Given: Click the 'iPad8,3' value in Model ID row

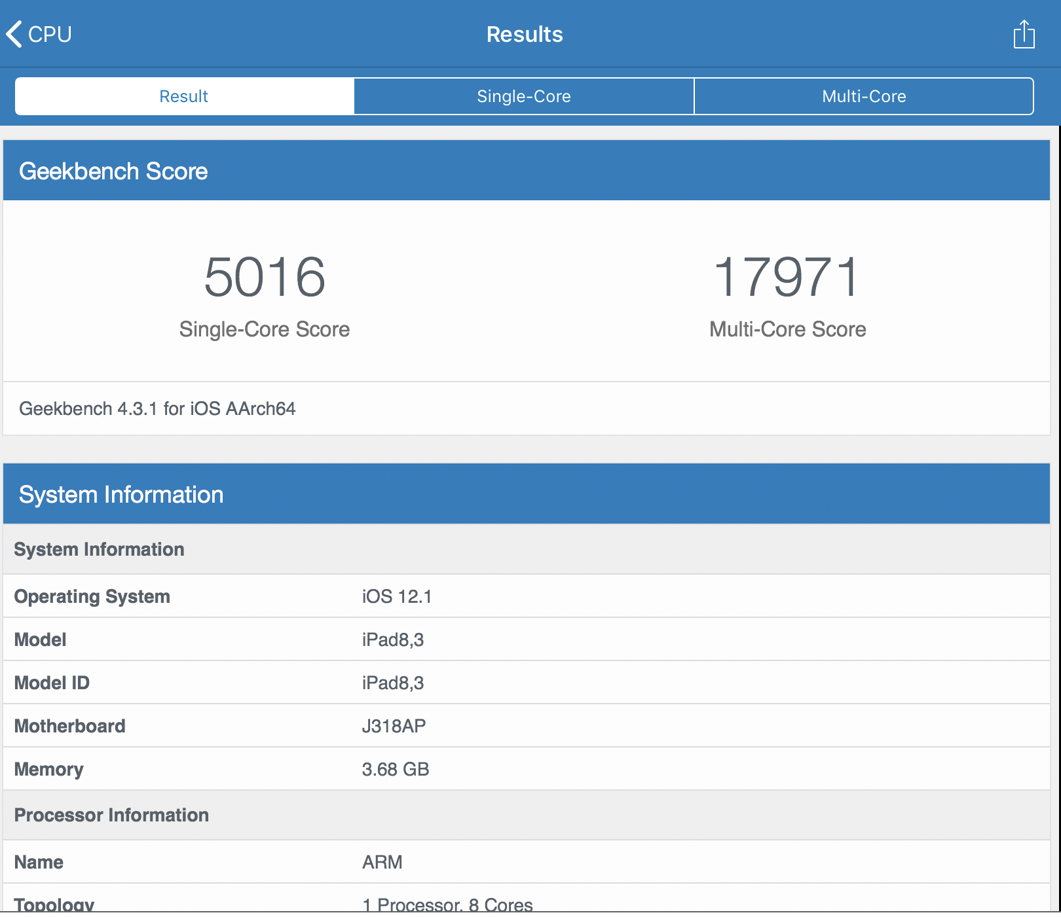Looking at the screenshot, I should [x=393, y=683].
